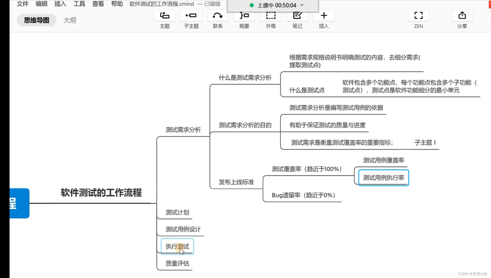Click the blue block at left edge
491x278 pixels.
coord(19,203)
